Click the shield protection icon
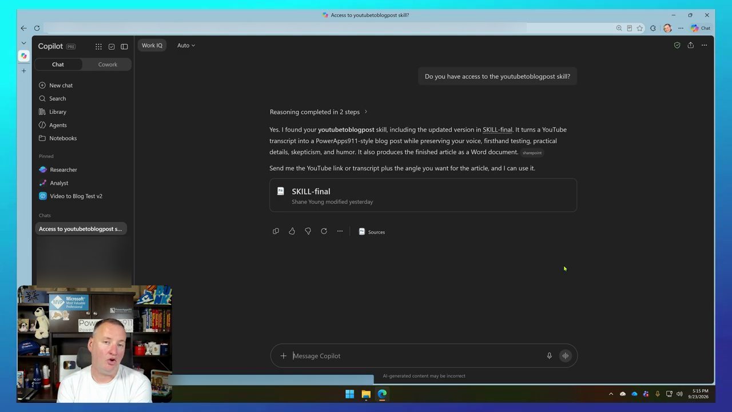The width and height of the screenshot is (732, 412). click(677, 45)
